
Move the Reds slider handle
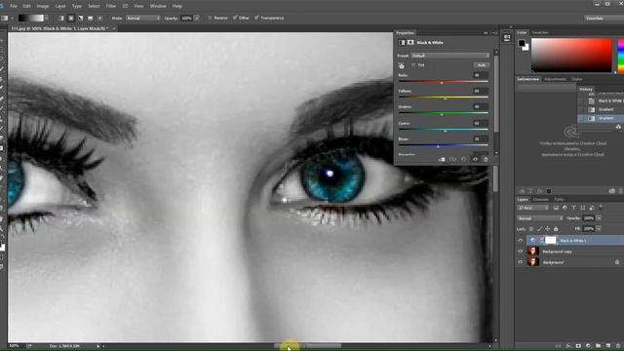[x=442, y=82]
